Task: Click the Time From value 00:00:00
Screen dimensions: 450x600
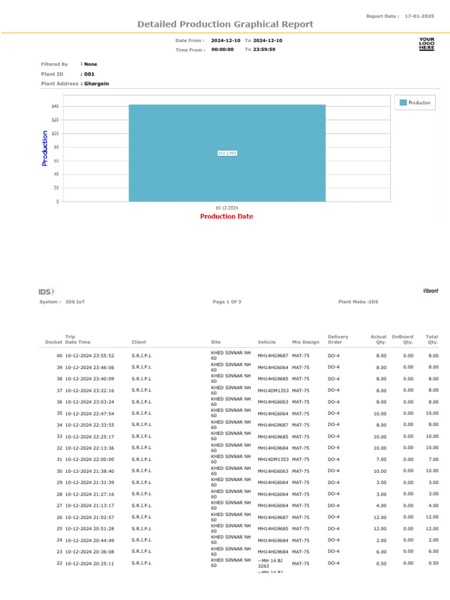Action: click(x=222, y=49)
